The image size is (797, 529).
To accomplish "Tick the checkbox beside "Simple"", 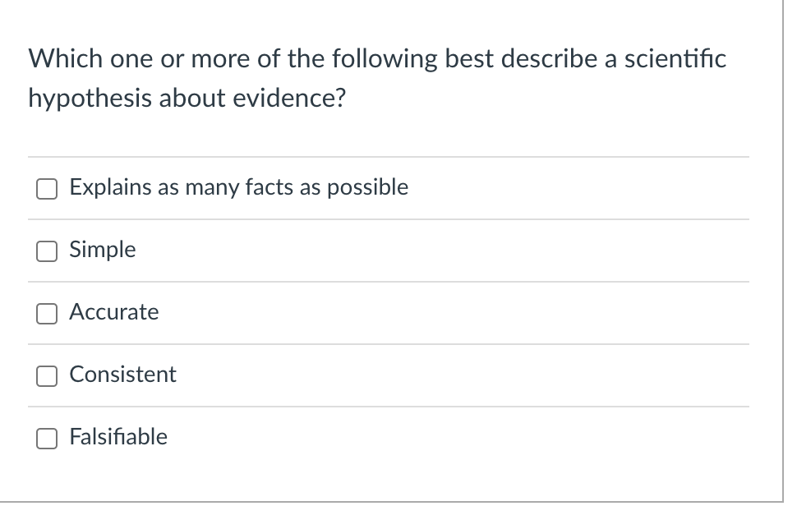I will coord(46,251).
